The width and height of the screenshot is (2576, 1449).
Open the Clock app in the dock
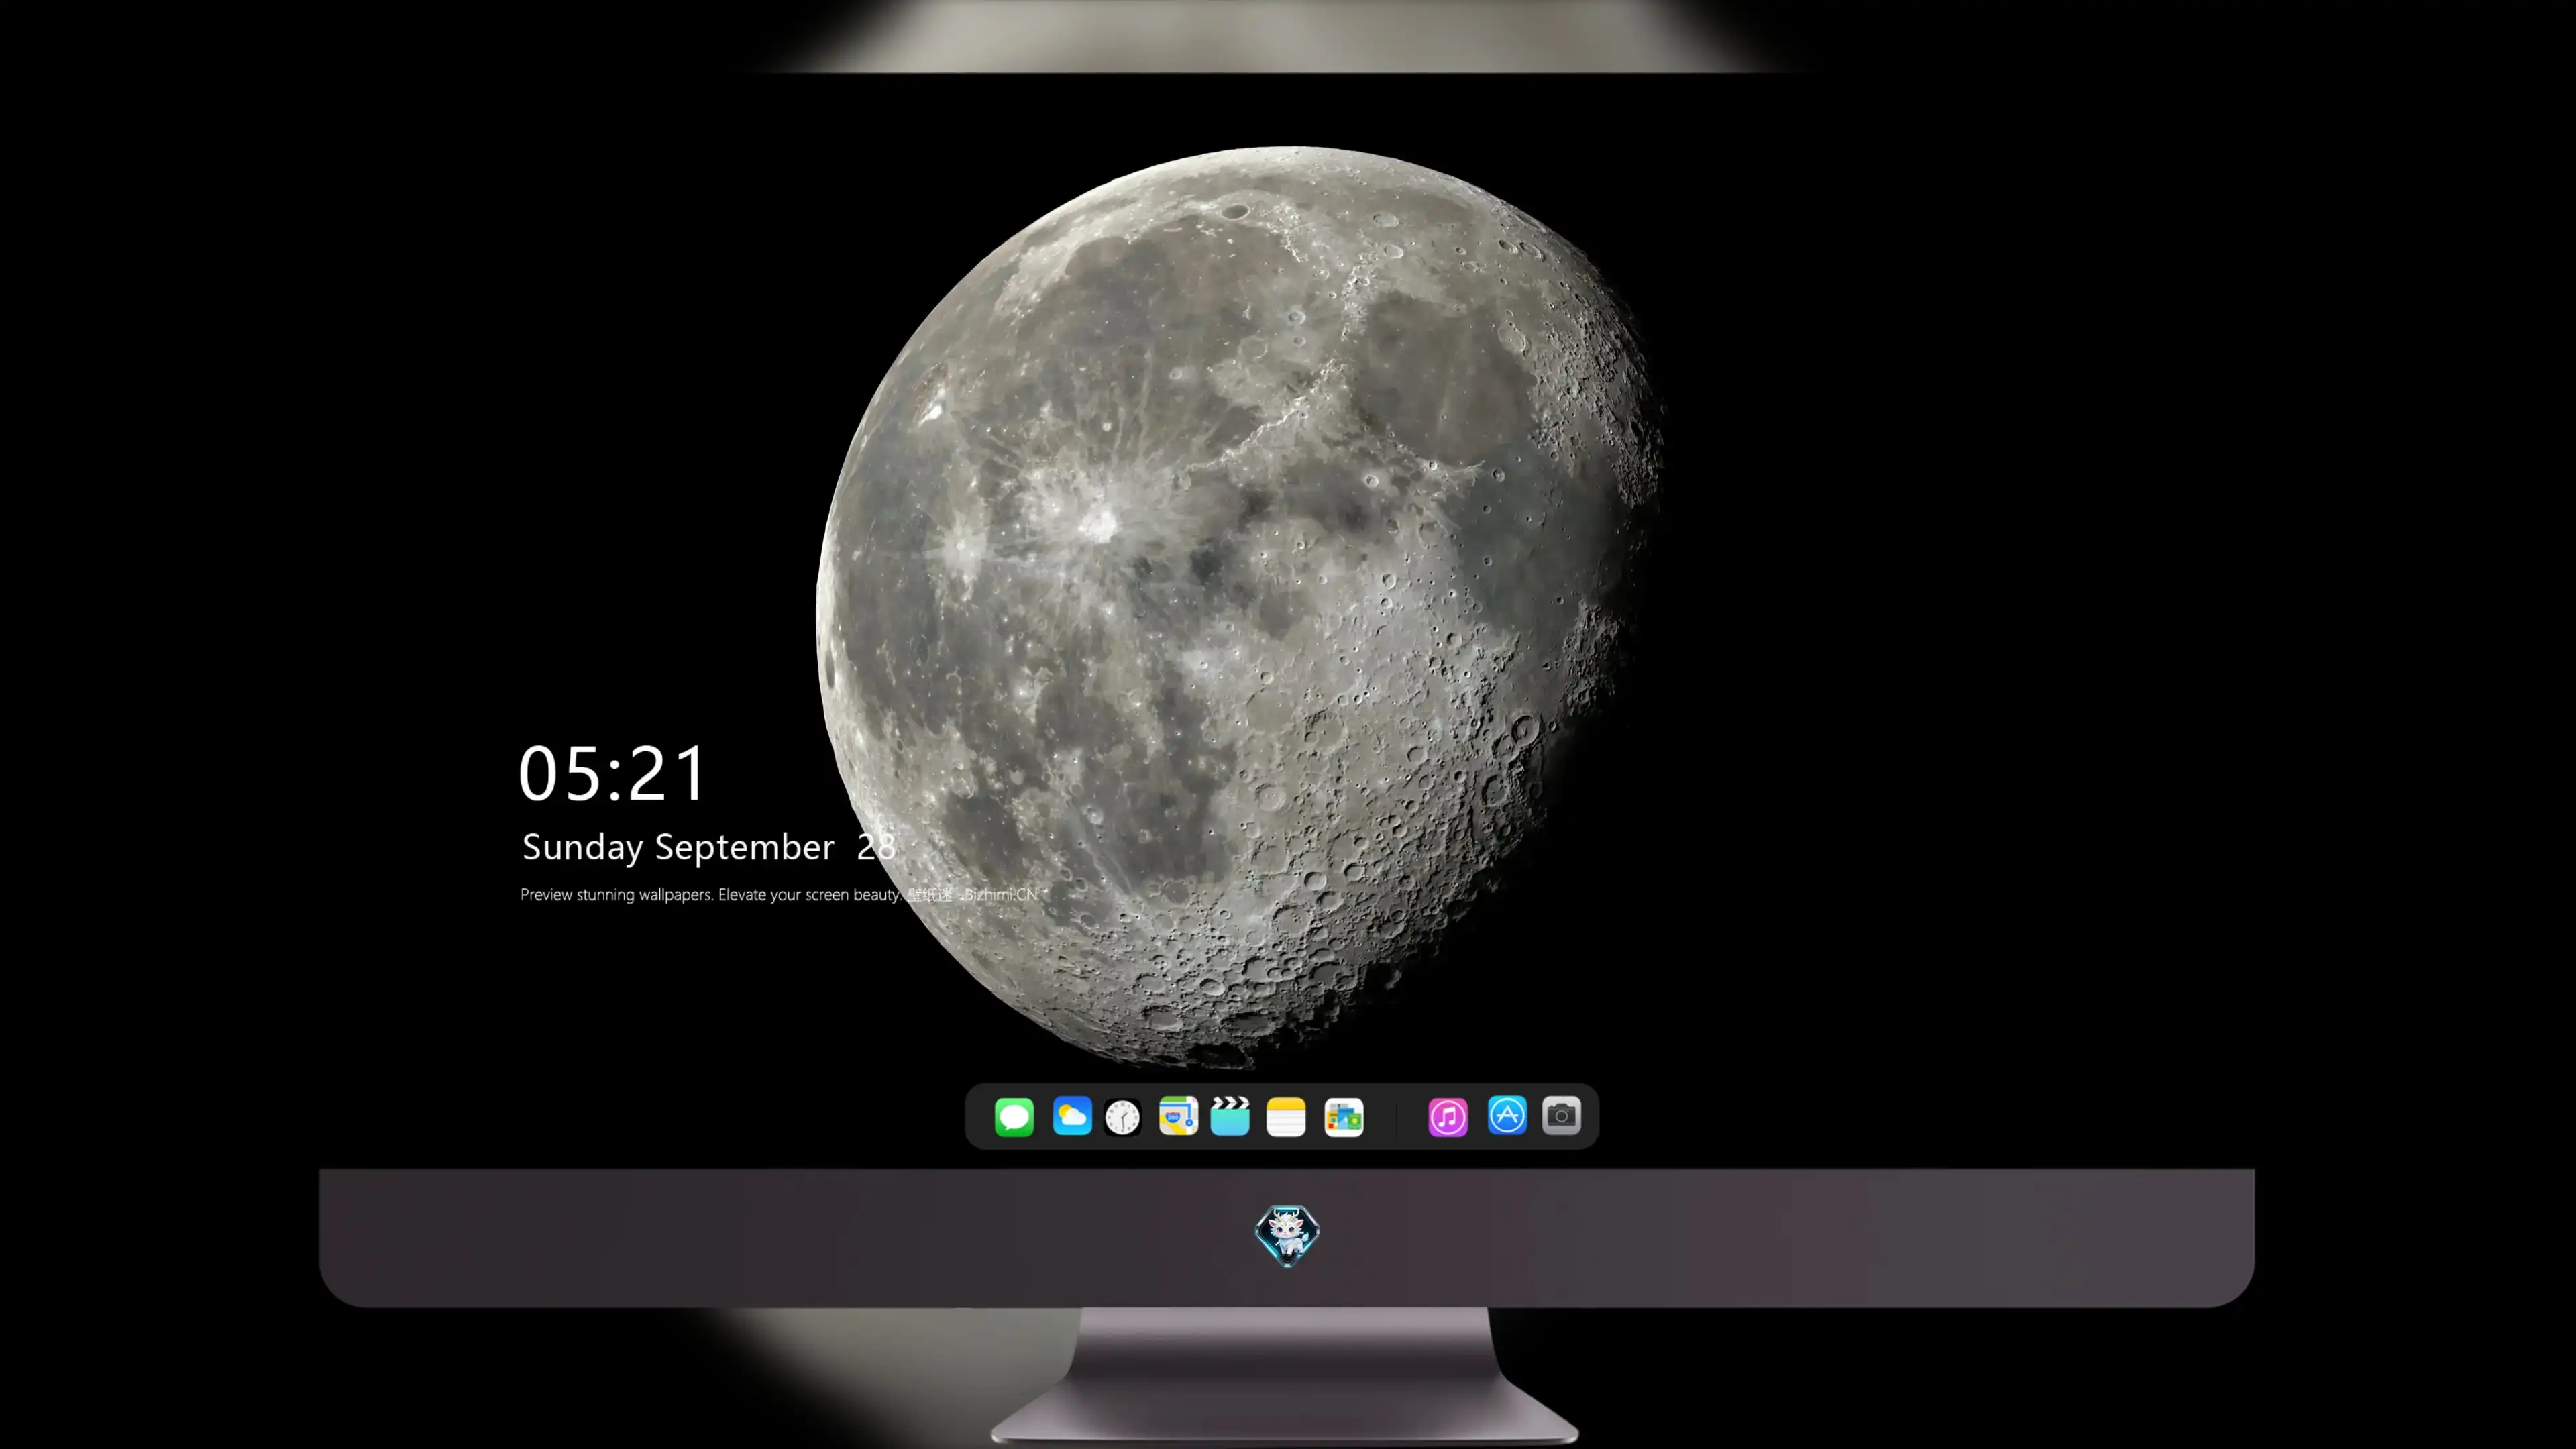click(1122, 1116)
